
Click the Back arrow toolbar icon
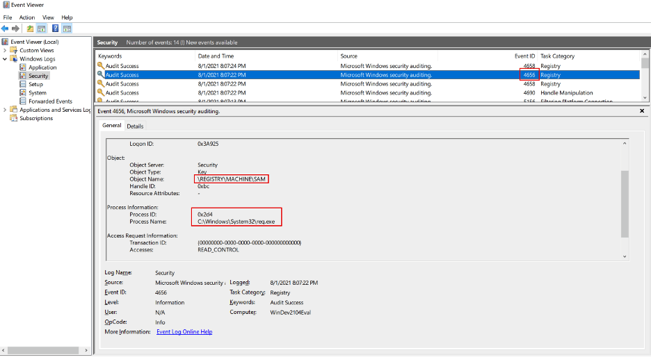[x=5, y=28]
